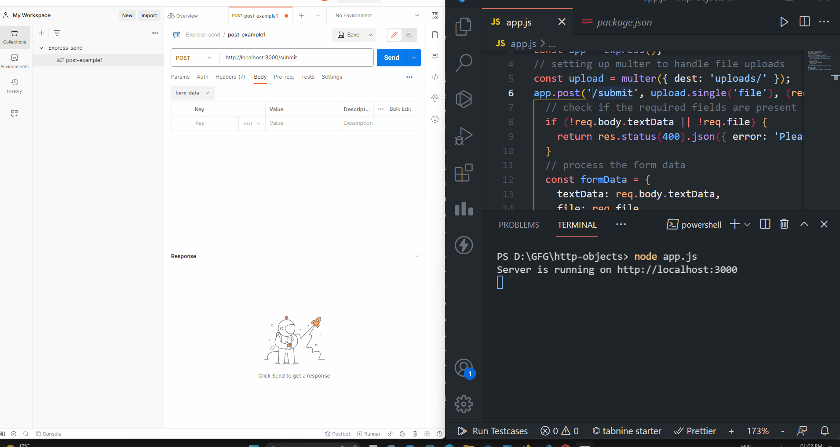Viewport: 840px width, 447px height.
Task: Open the VS Code Explorer icon
Action: tap(464, 26)
